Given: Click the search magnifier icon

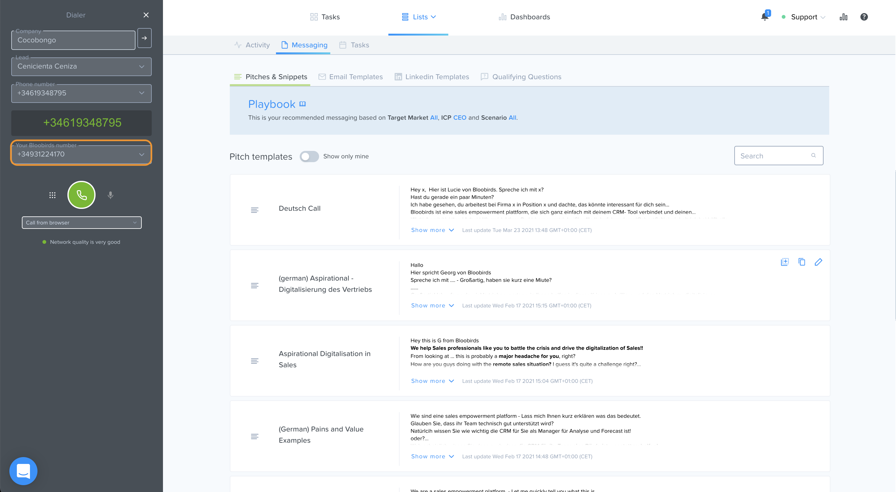Looking at the screenshot, I should click(x=814, y=156).
